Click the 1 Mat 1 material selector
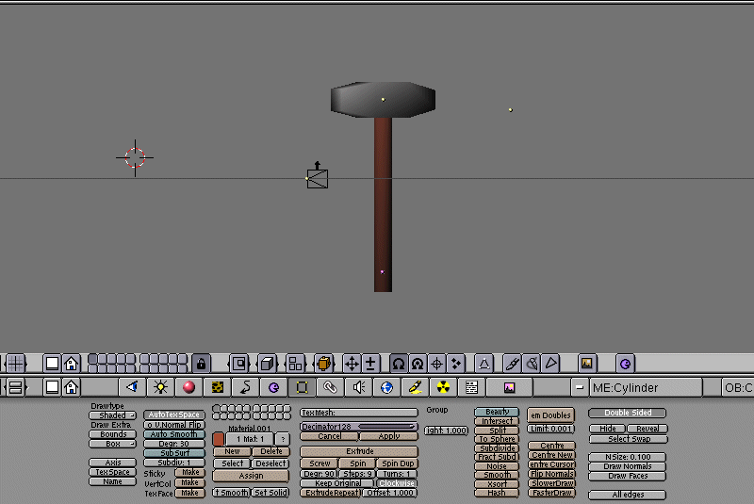 point(250,439)
